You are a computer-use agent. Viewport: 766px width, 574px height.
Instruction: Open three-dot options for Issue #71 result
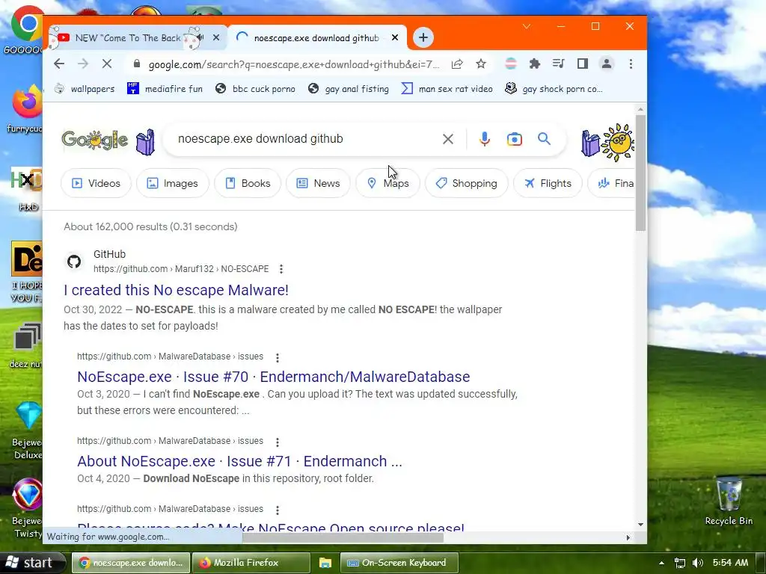click(278, 442)
